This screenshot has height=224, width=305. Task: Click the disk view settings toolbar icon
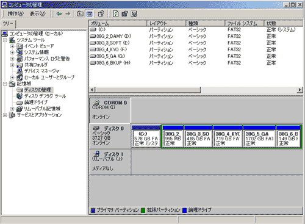click(x=134, y=14)
